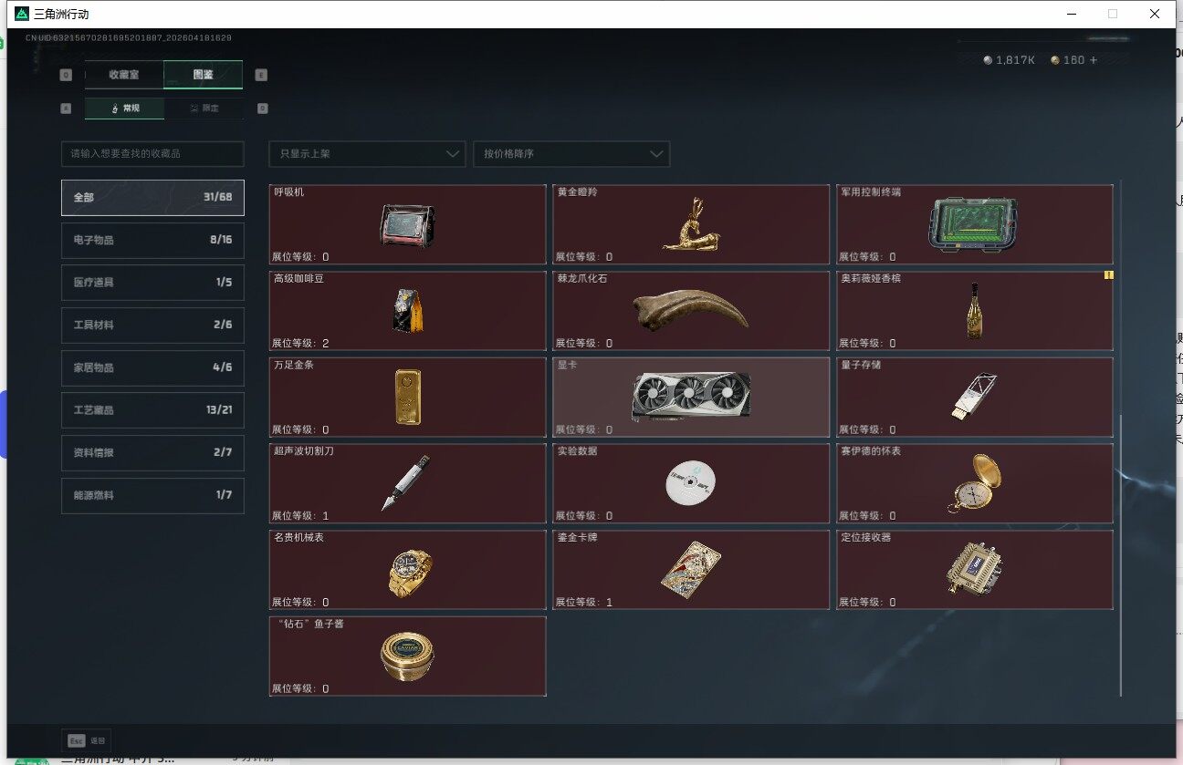The height and width of the screenshot is (765, 1183).
Task: Click the collectible search input field
Action: pyautogui.click(x=152, y=154)
